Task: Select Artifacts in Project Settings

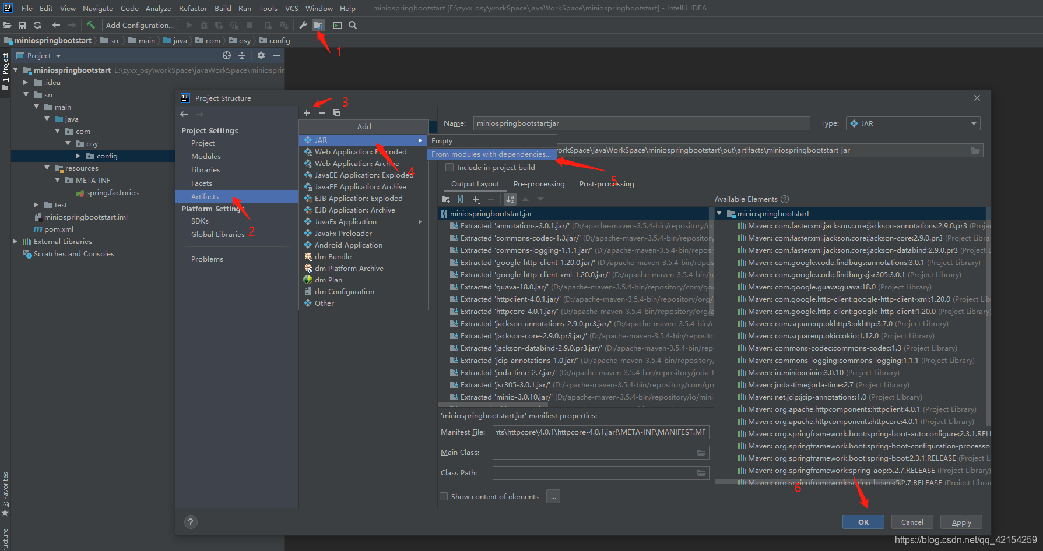Action: tap(237, 197)
